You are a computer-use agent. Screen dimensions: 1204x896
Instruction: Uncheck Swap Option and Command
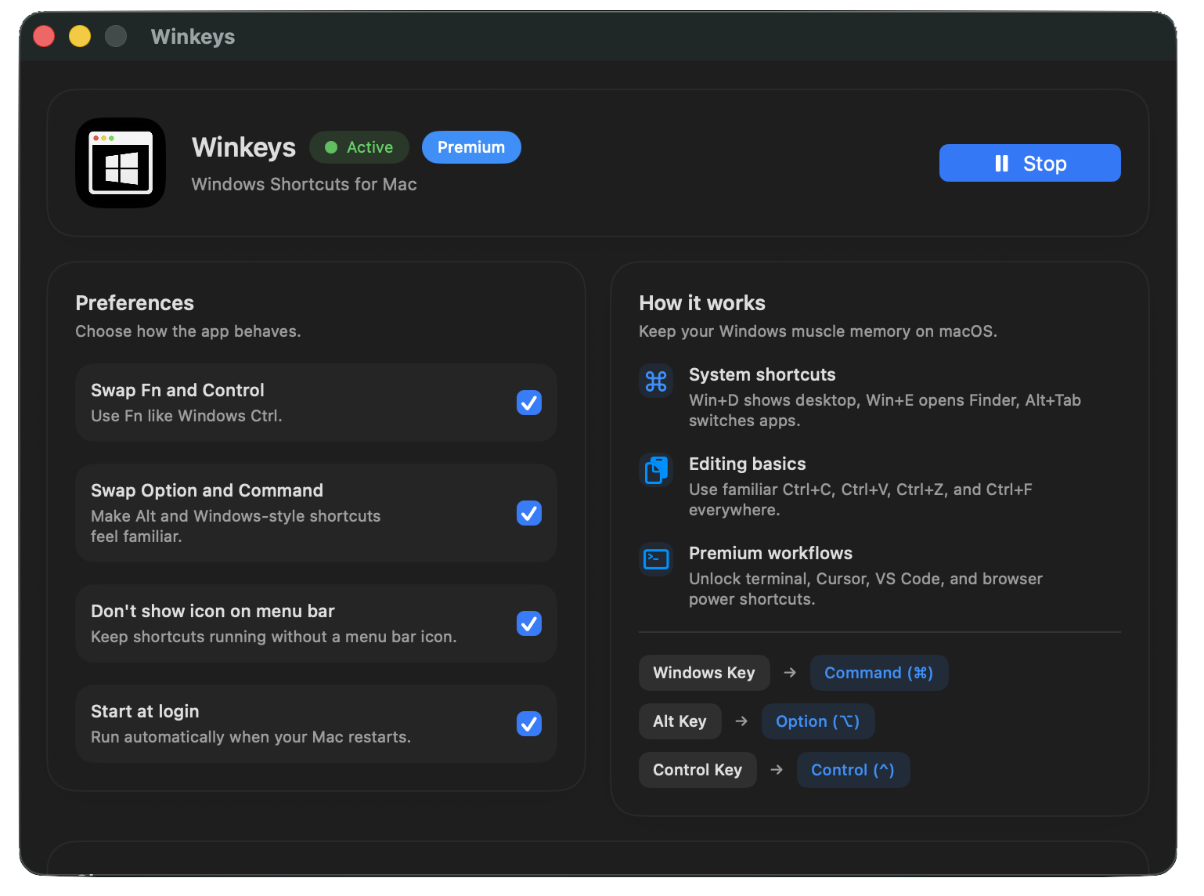pyautogui.click(x=529, y=513)
